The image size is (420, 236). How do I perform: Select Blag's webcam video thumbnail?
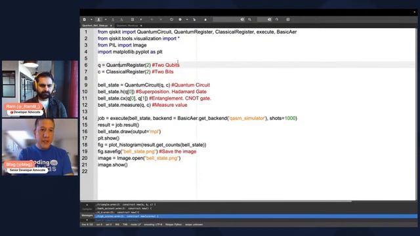pyautogui.click(x=40, y=147)
